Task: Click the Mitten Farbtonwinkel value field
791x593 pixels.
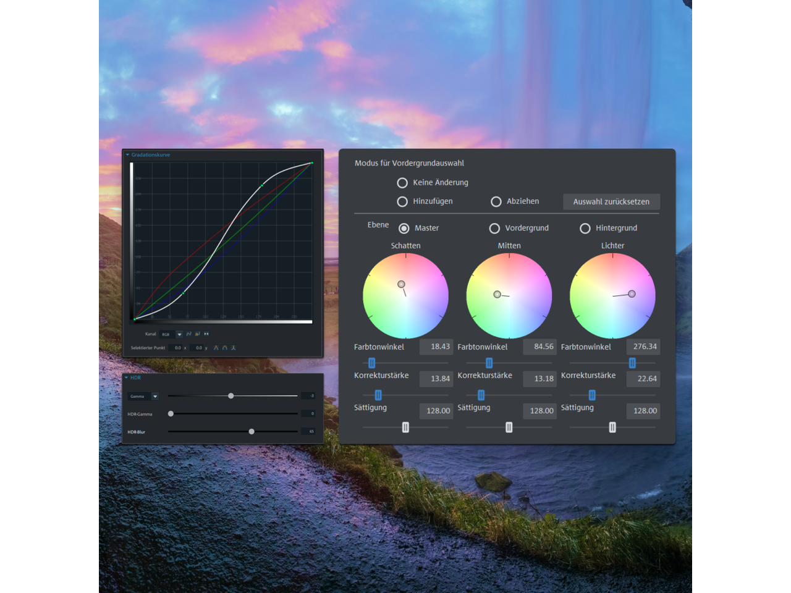Action: coord(540,347)
